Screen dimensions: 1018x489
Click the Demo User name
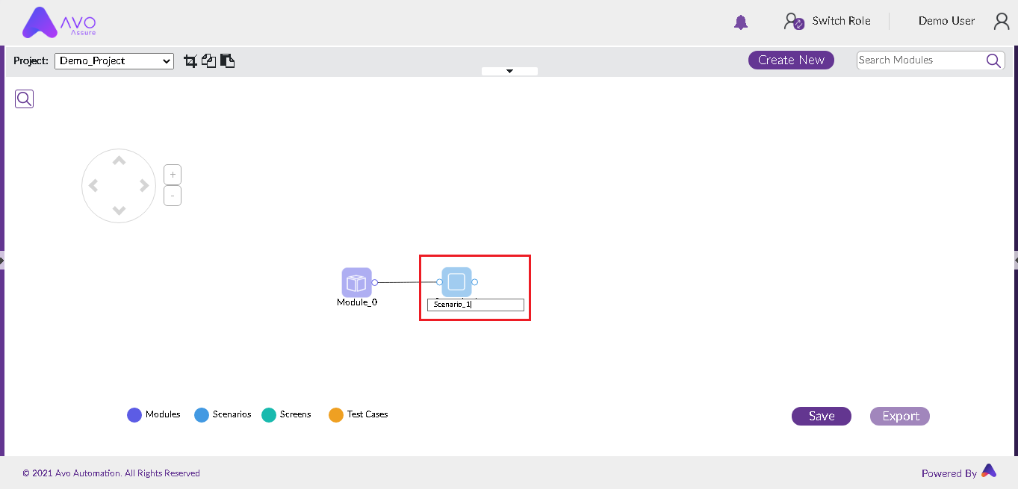946,21
